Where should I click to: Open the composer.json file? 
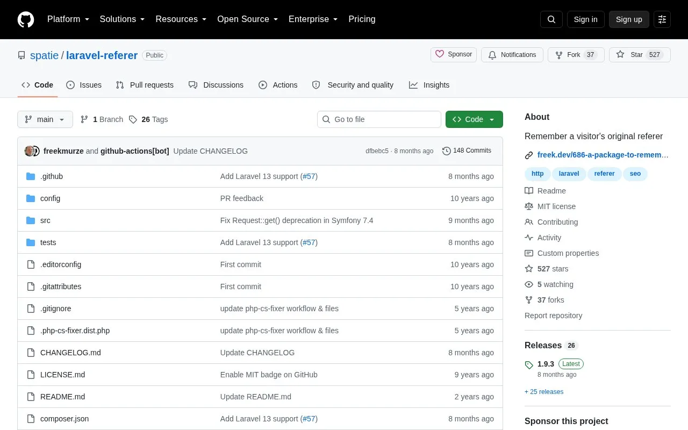tap(64, 419)
